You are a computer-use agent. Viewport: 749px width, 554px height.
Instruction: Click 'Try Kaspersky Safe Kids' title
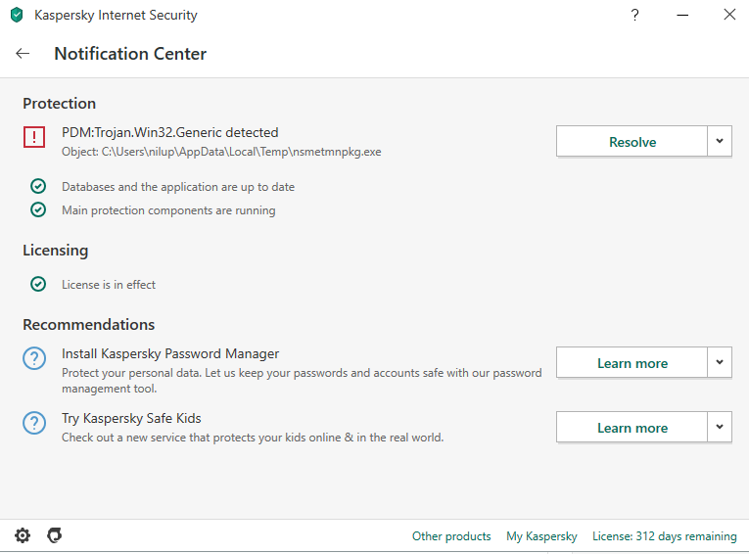(x=131, y=418)
